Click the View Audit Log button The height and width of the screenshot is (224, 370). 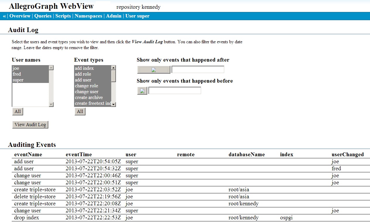click(30, 124)
